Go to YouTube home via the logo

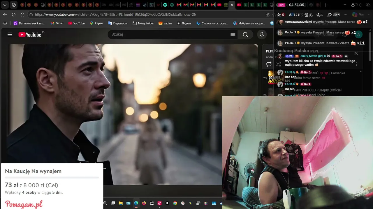tap(30, 35)
